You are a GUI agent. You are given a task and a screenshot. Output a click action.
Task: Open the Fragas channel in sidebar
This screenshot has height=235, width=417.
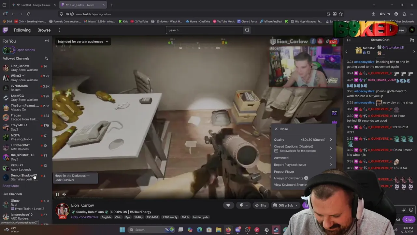pyautogui.click(x=26, y=117)
